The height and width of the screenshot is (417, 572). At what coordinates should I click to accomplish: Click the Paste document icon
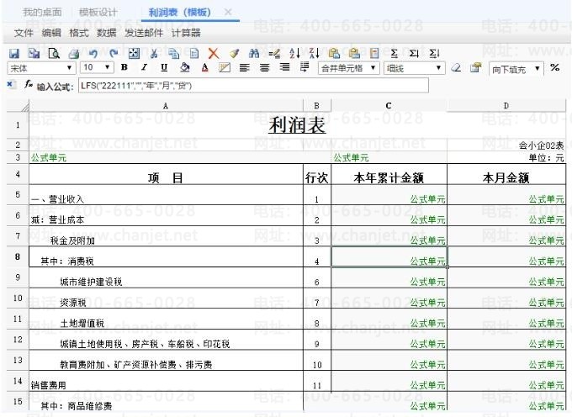click(x=194, y=54)
